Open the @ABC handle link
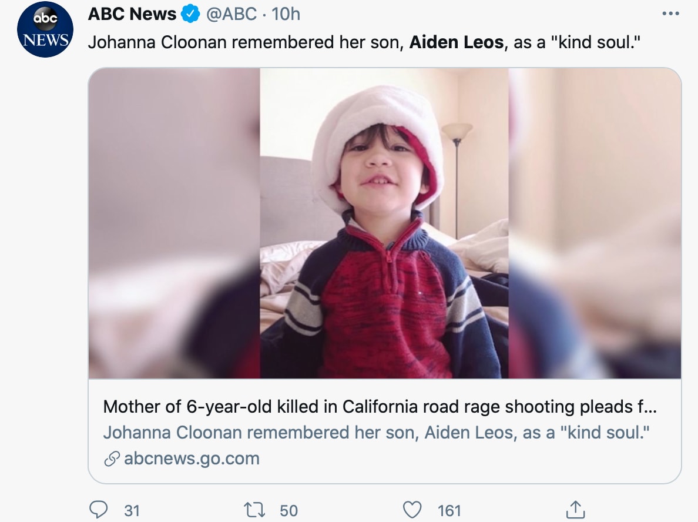This screenshot has width=698, height=522. coord(231,14)
